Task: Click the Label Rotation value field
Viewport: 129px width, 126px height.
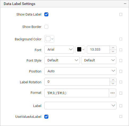Action: tap(77, 82)
